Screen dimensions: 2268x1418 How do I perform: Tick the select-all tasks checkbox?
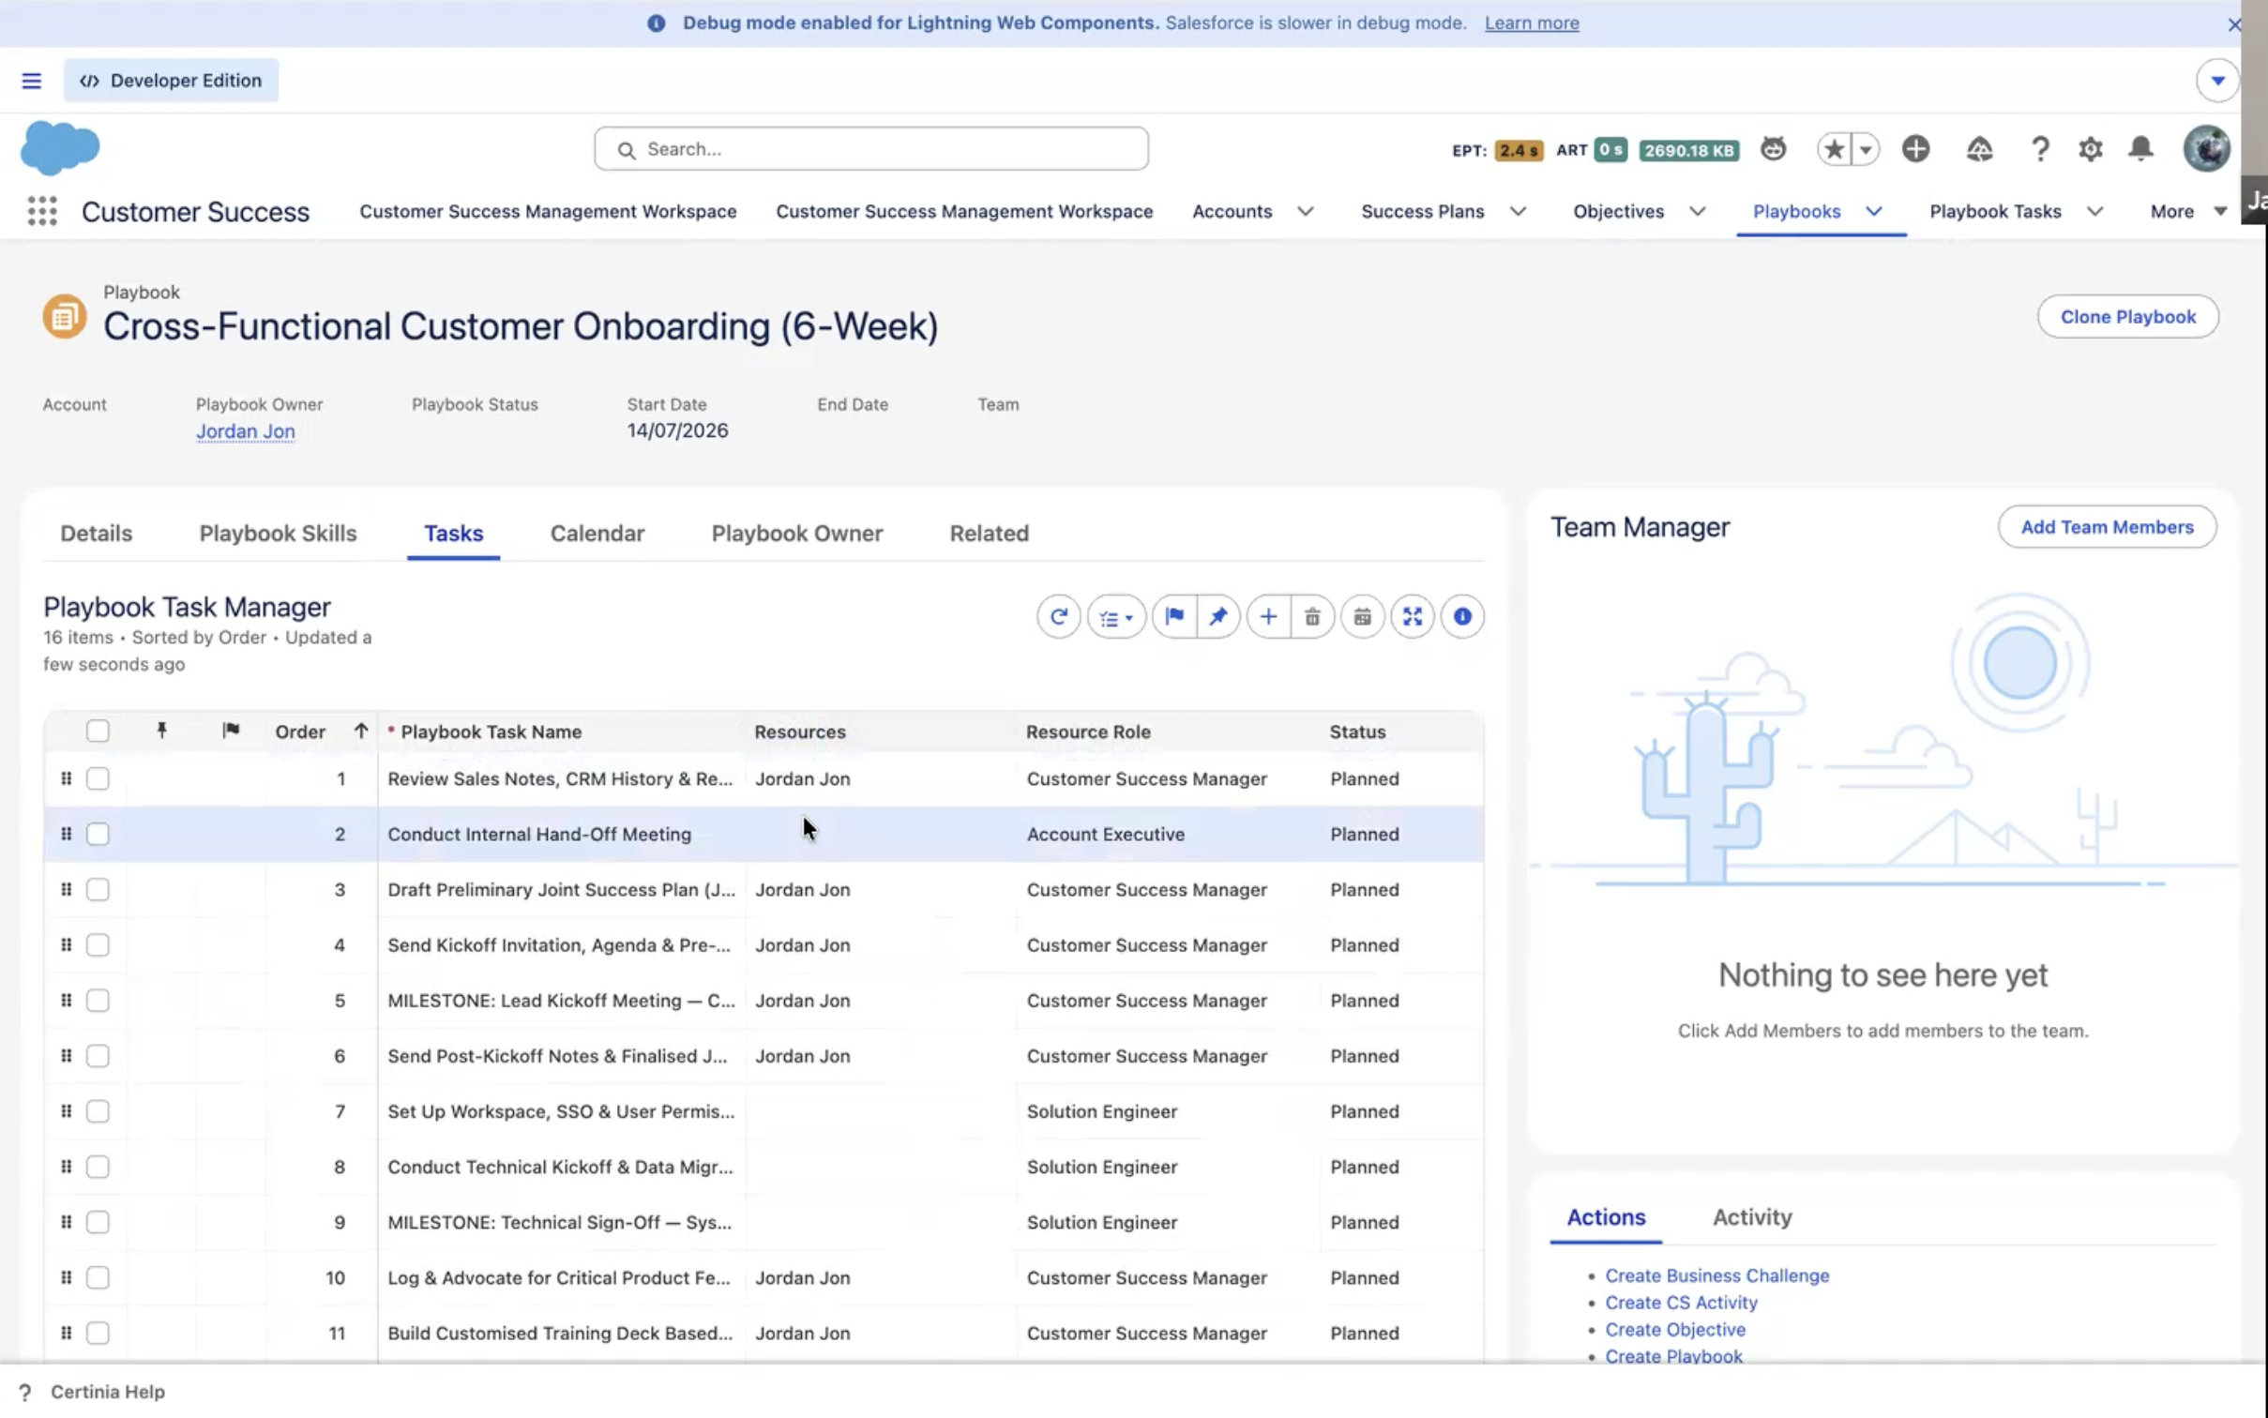[98, 731]
